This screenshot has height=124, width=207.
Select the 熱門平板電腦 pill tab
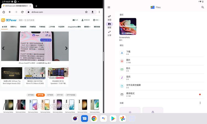pyautogui.click(x=71, y=95)
